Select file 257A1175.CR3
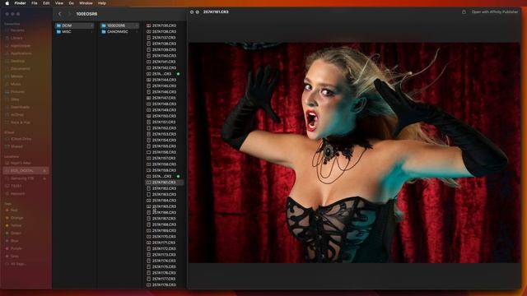The width and height of the screenshot is (527, 296). pos(165,266)
